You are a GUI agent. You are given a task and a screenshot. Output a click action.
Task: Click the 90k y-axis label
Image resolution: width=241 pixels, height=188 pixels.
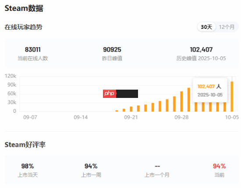[12, 85]
